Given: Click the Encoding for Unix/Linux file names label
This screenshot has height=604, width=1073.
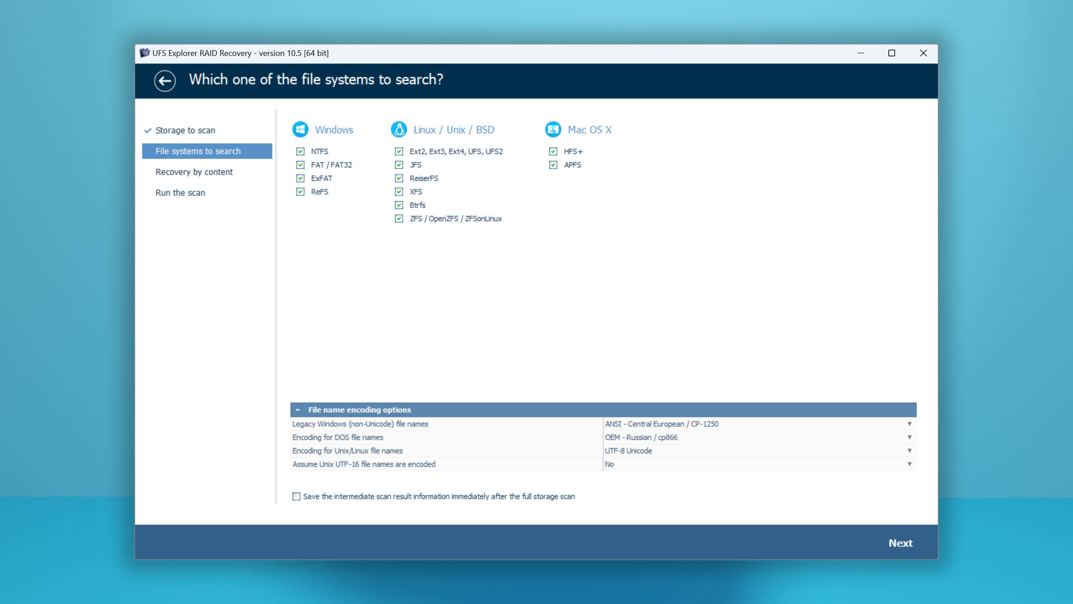Looking at the screenshot, I should point(347,451).
